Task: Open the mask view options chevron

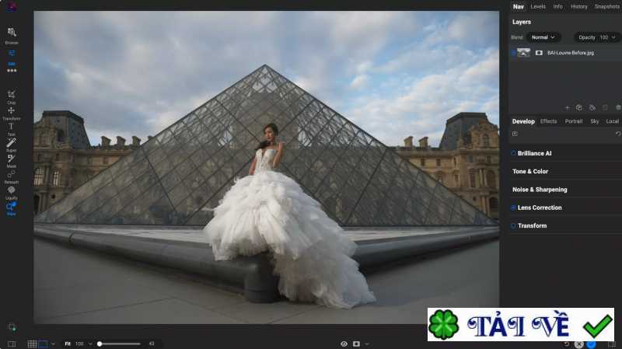Action: [367, 344]
